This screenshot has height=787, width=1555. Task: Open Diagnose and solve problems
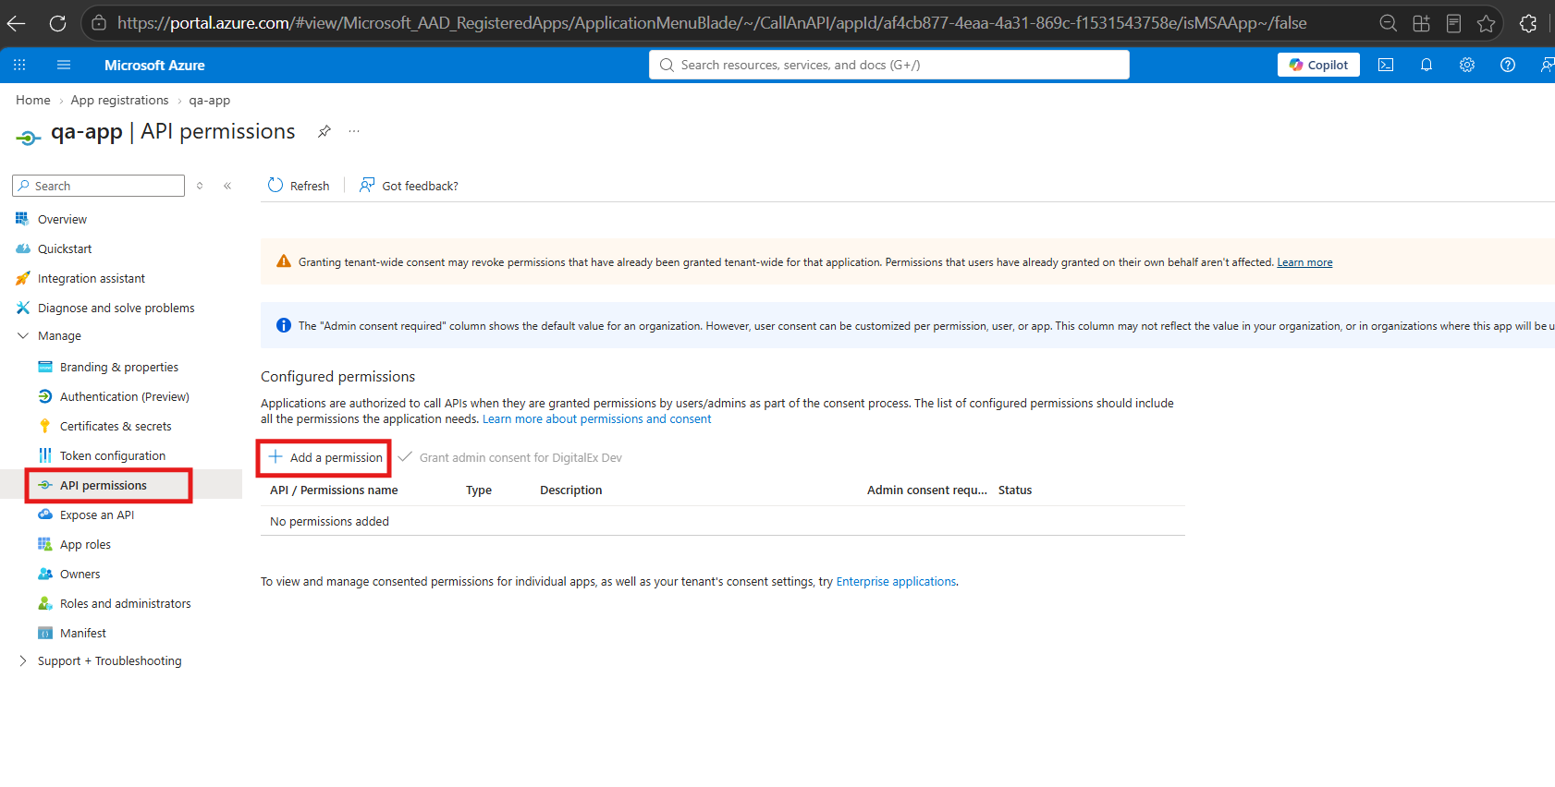coord(116,308)
